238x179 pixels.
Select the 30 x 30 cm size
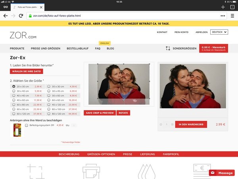coord(49,86)
